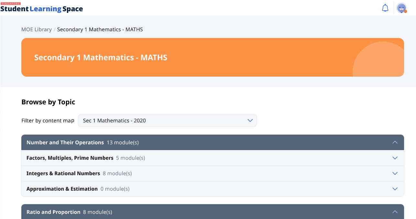Collapse Ratio and Proportion using up chevron
Viewport: 416px width, 219px height.
[x=395, y=212]
